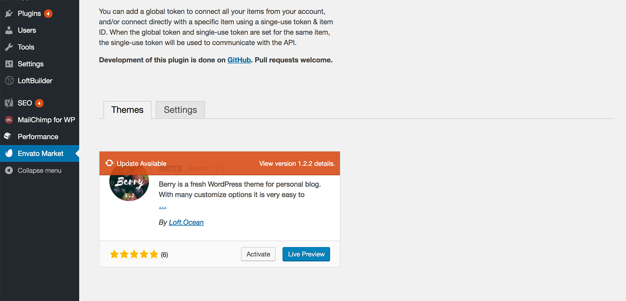The width and height of the screenshot is (626, 301).
Task: Click the LoftBuilder circle icon
Action: point(9,81)
